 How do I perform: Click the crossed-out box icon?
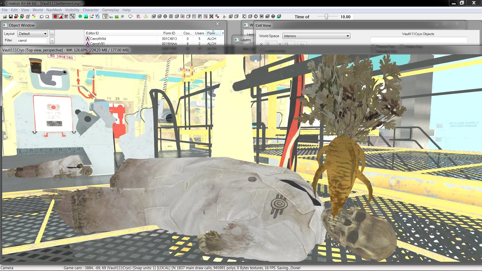click(x=211, y=17)
